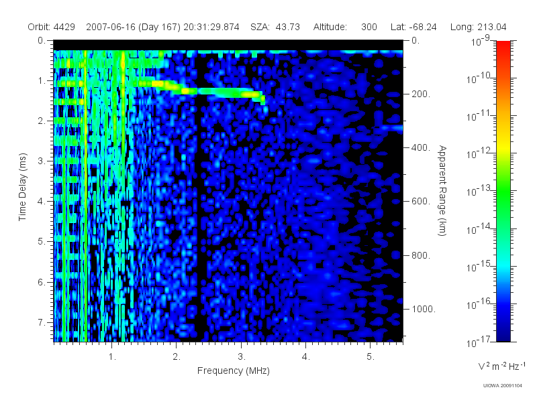Select the date '2007-06-16 (Day 167)' text

133,27
